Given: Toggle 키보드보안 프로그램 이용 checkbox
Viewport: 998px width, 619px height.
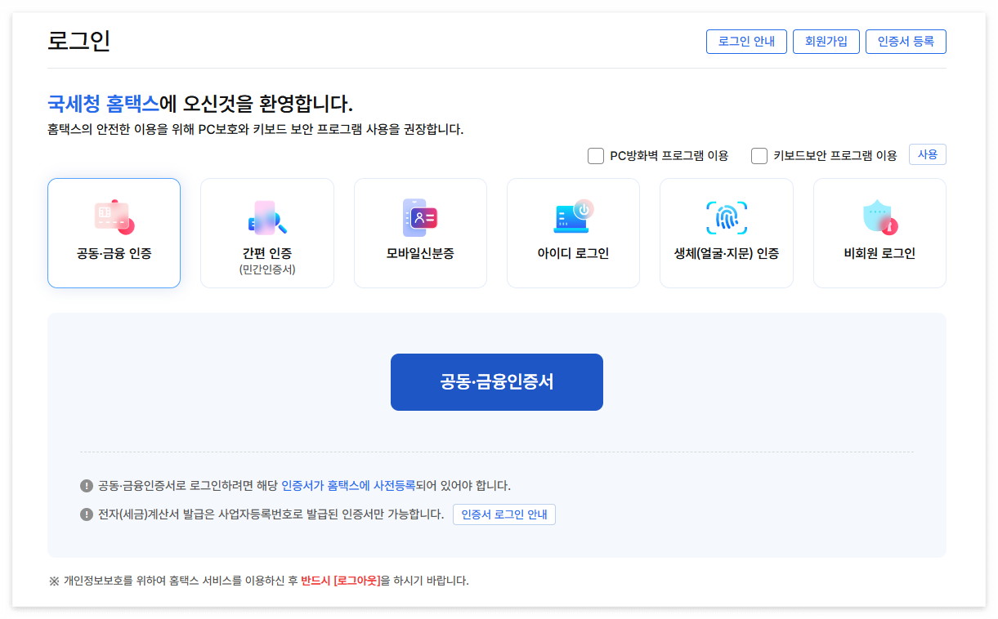Looking at the screenshot, I should 759,155.
